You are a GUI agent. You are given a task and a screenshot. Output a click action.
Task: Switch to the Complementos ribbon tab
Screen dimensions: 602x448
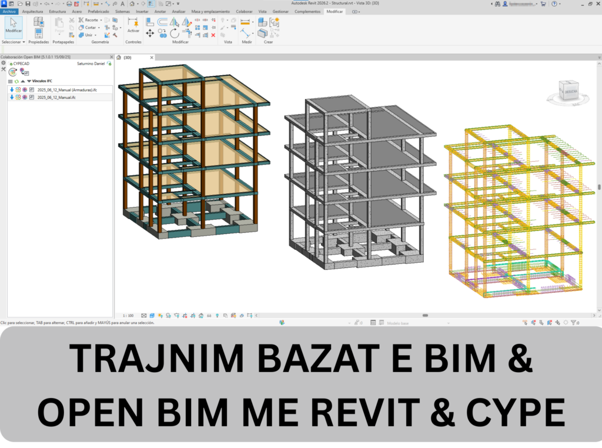(307, 11)
